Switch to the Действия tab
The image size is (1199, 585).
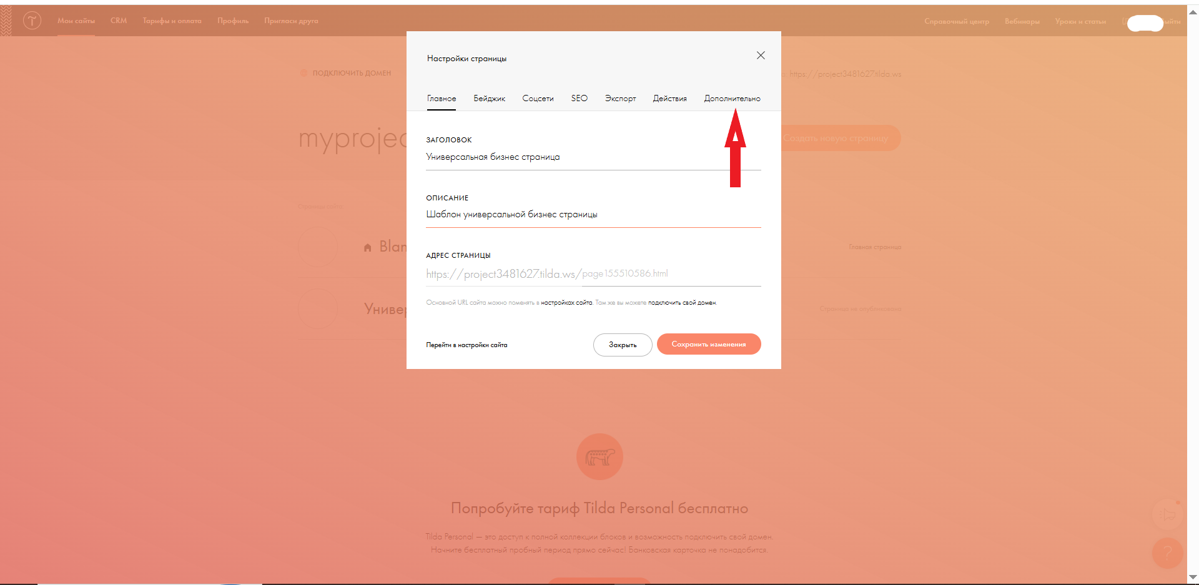(669, 99)
